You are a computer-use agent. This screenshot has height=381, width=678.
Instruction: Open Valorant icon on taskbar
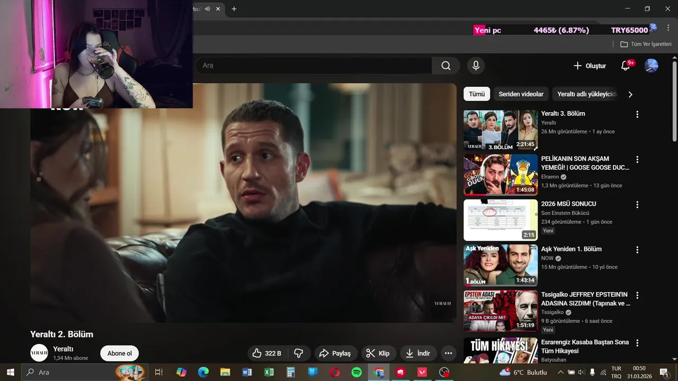click(x=422, y=372)
